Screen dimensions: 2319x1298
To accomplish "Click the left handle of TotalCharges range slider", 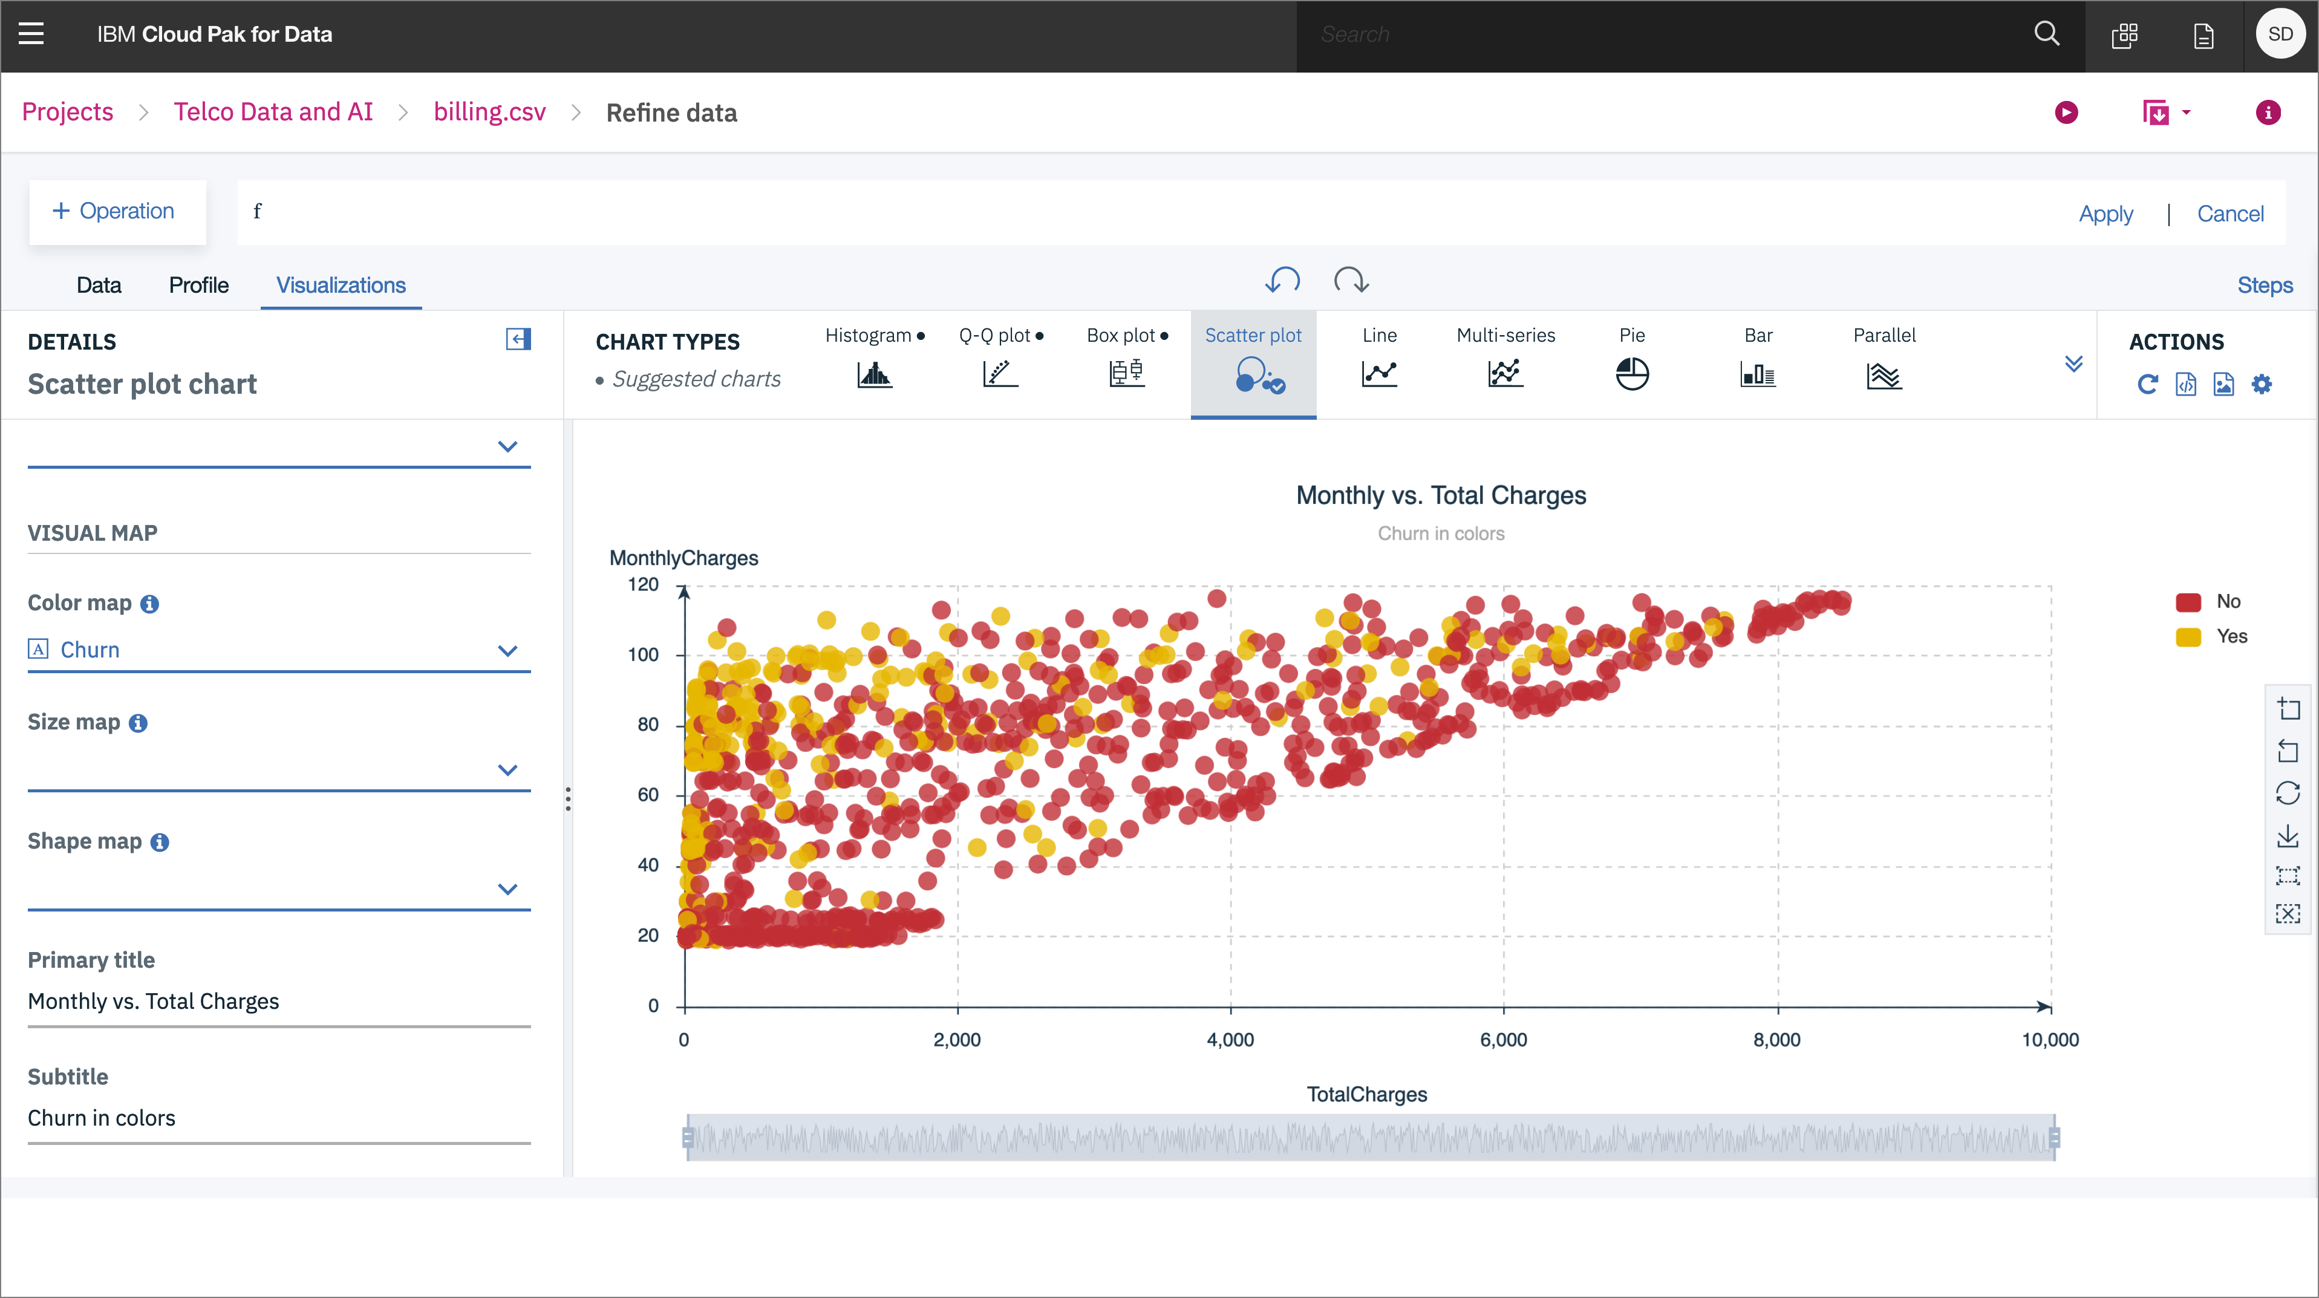I will [688, 1138].
